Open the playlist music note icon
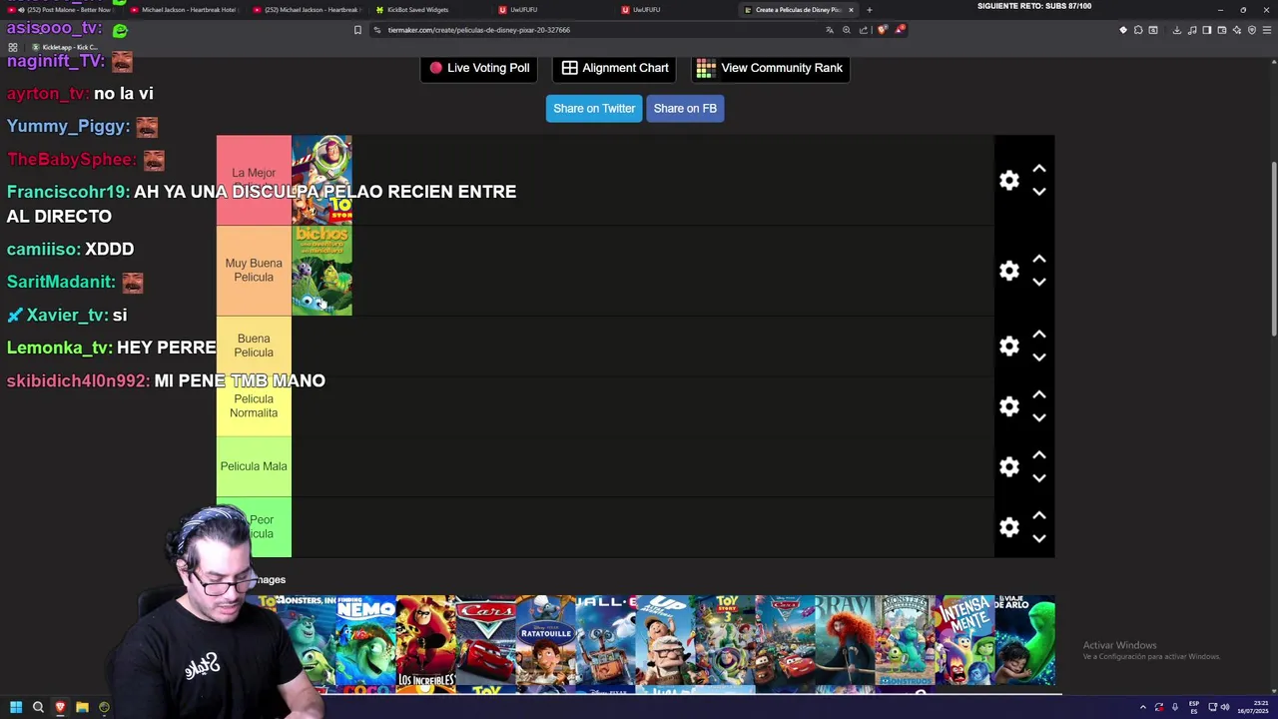 (1192, 30)
